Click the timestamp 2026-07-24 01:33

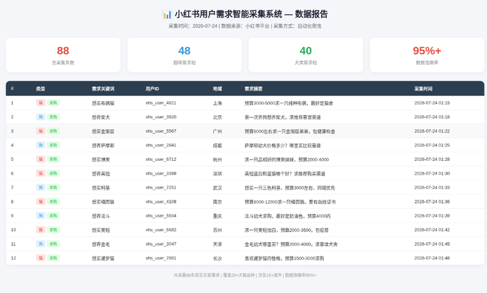pos(432,188)
